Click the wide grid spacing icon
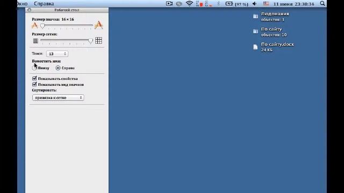This screenshot has width=344, height=193. 99,41
